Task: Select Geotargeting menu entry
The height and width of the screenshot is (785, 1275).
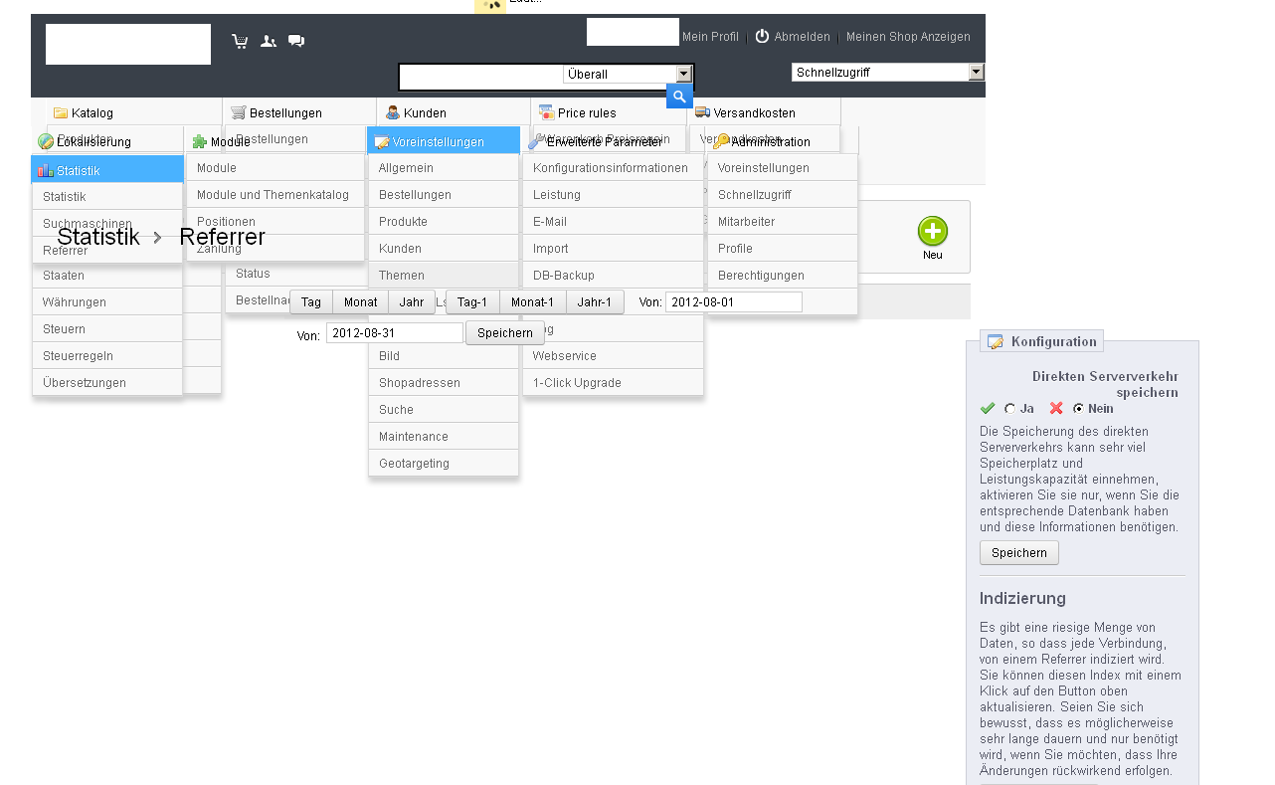Action: click(444, 463)
